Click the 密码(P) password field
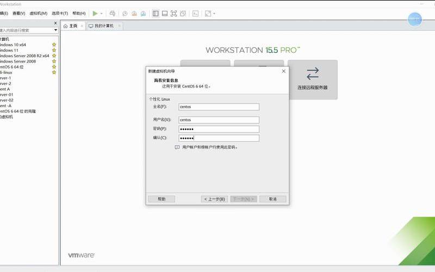 [x=219, y=129]
